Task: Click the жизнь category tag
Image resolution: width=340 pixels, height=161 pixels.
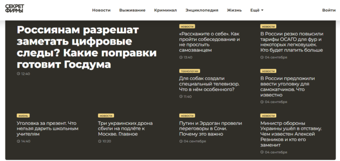Action: (x=23, y=116)
